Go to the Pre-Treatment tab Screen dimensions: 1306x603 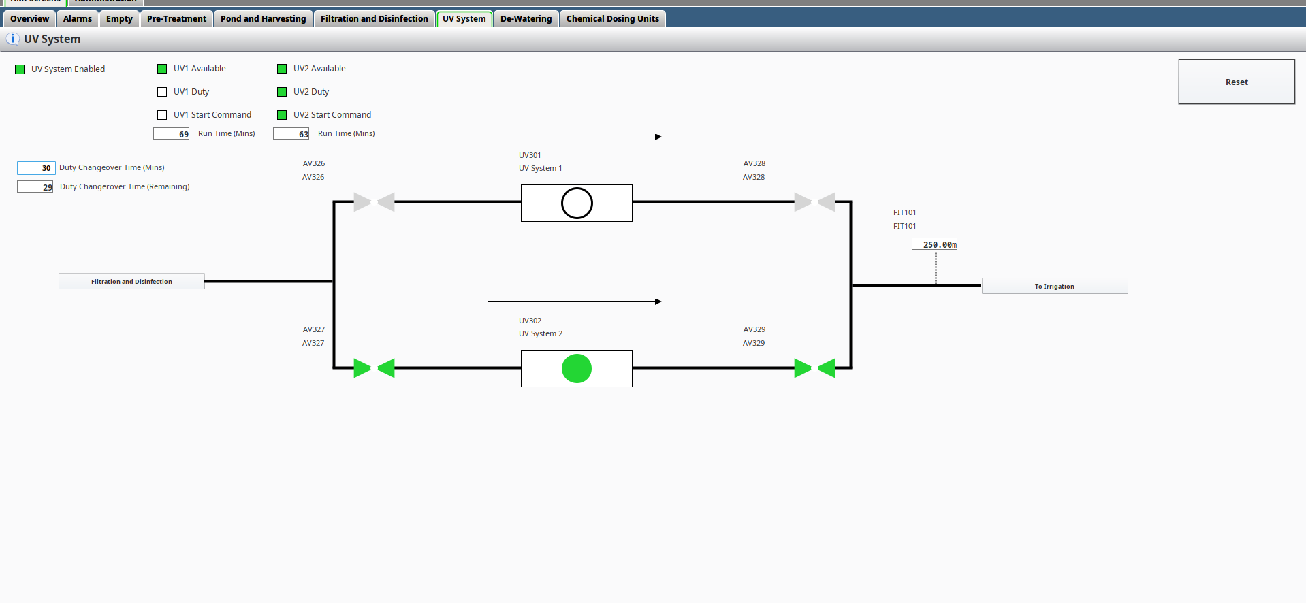pos(176,18)
